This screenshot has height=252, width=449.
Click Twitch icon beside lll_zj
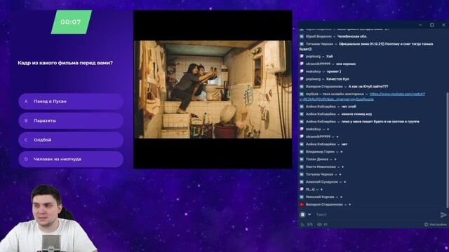coord(302,189)
